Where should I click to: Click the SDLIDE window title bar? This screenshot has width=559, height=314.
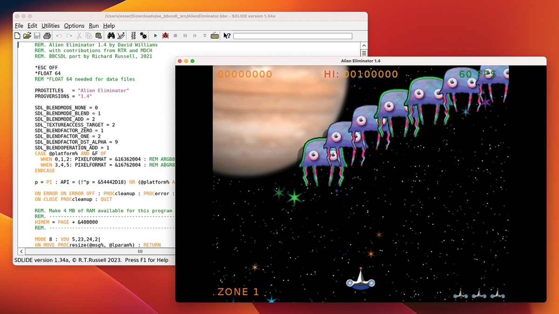(x=190, y=16)
